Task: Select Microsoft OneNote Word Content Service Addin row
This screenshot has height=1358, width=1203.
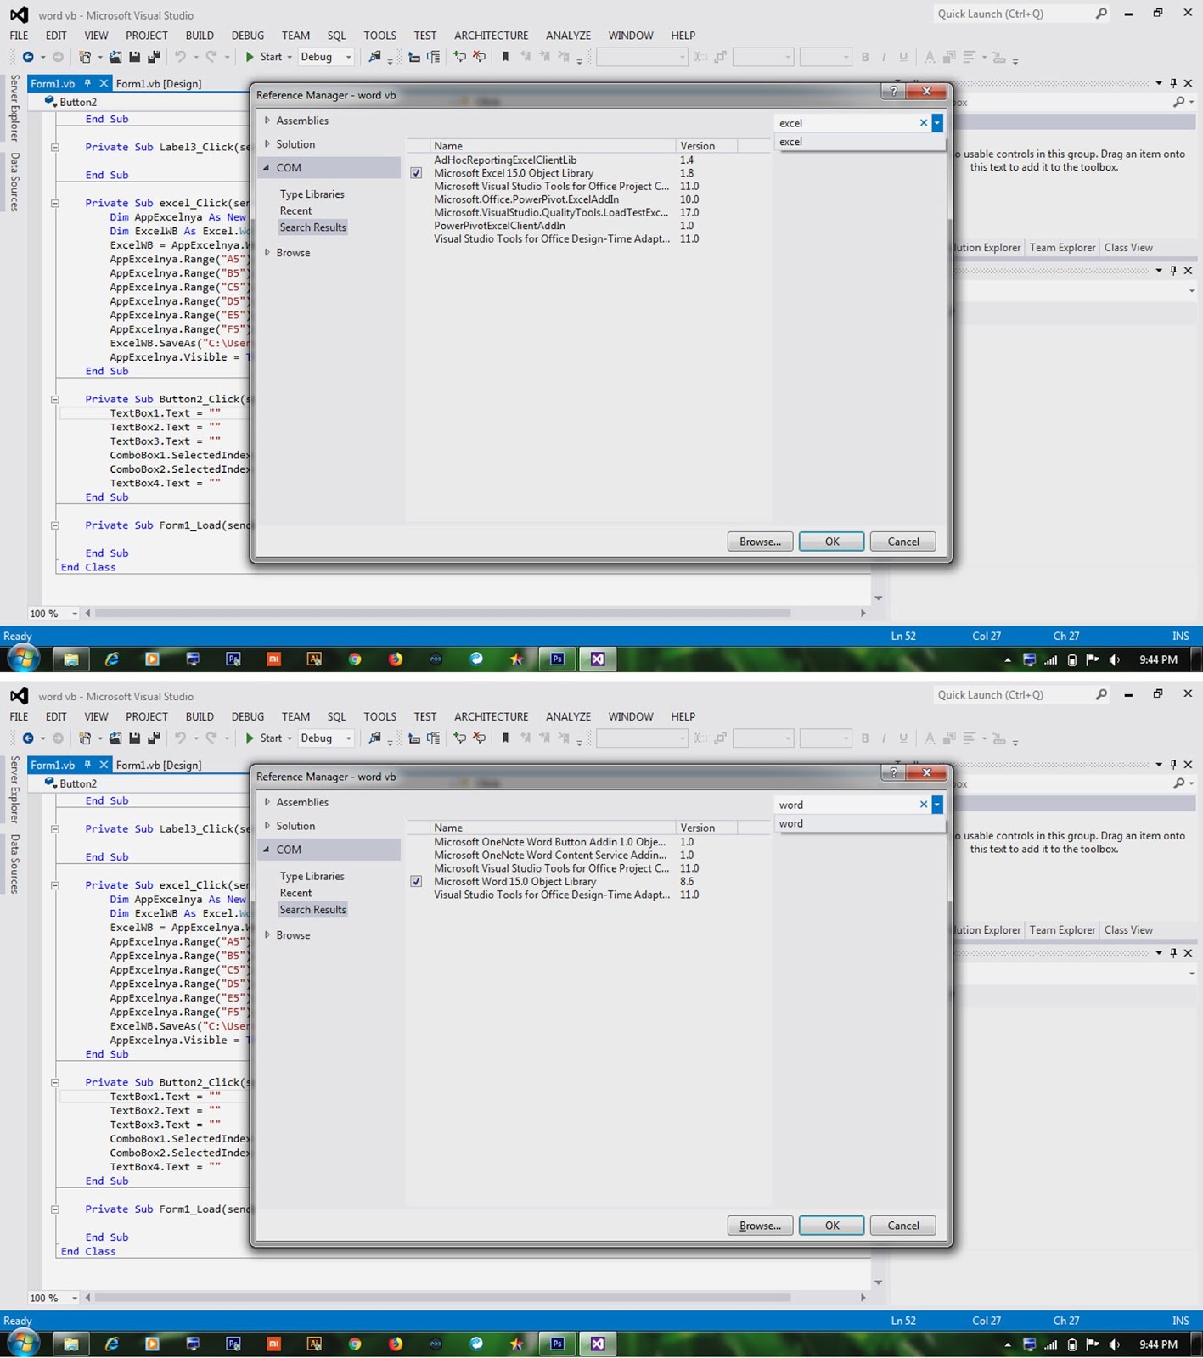Action: 589,856
